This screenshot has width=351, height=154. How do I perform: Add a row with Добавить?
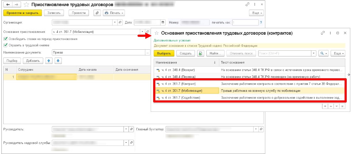coord(33,60)
